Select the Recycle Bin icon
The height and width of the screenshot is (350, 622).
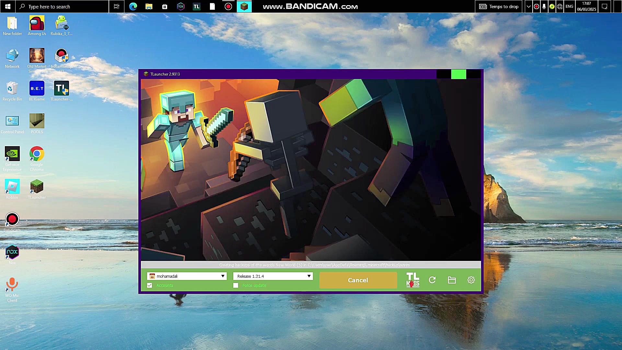point(12,91)
